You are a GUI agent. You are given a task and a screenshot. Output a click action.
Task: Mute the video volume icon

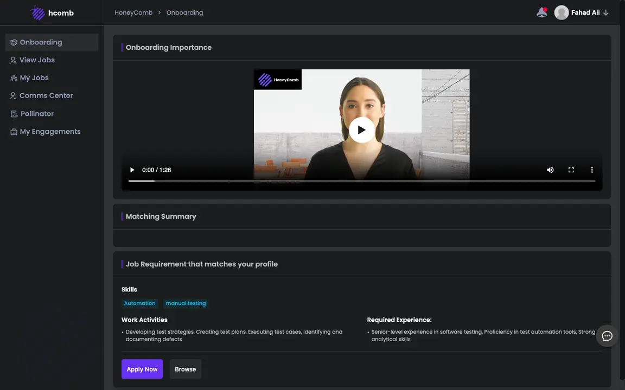(x=550, y=170)
